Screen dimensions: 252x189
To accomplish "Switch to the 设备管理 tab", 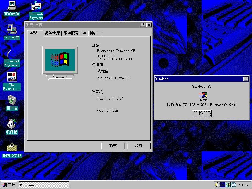I will [x=52, y=33].
